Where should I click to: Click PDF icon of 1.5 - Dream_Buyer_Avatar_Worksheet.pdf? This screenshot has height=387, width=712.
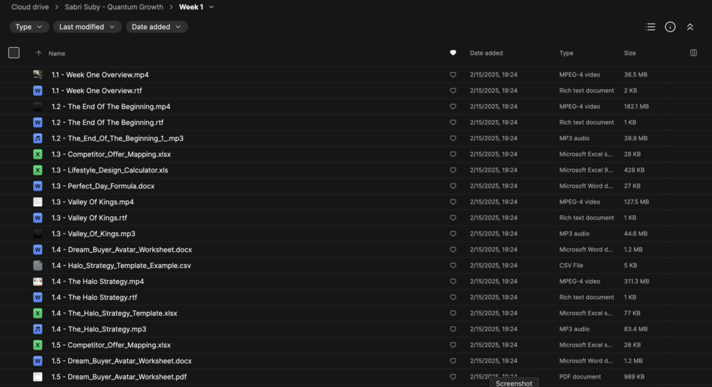pos(38,376)
